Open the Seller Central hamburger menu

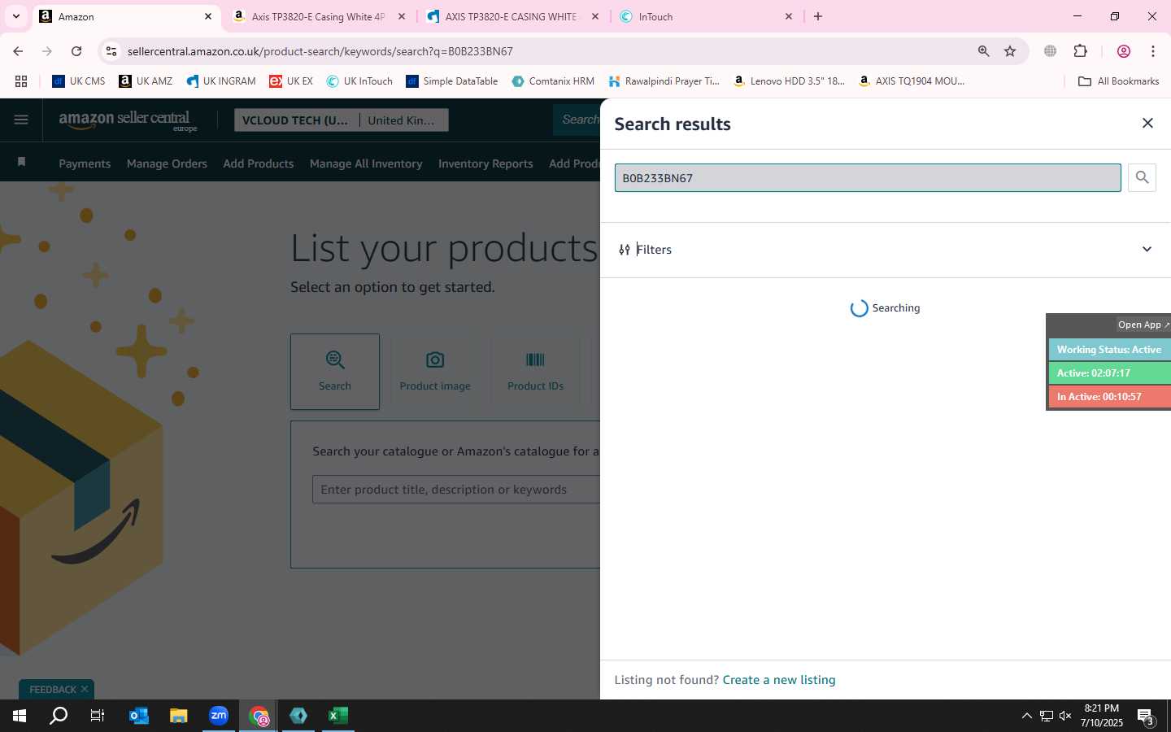tap(21, 120)
